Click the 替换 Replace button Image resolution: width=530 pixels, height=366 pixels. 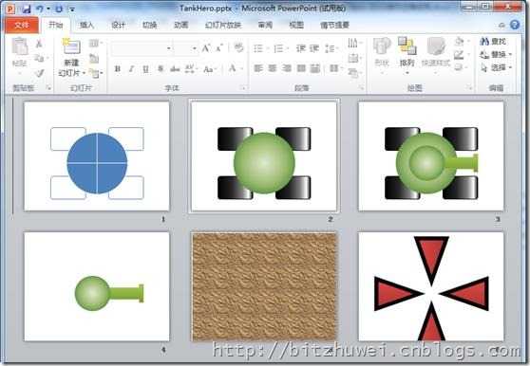(x=495, y=54)
